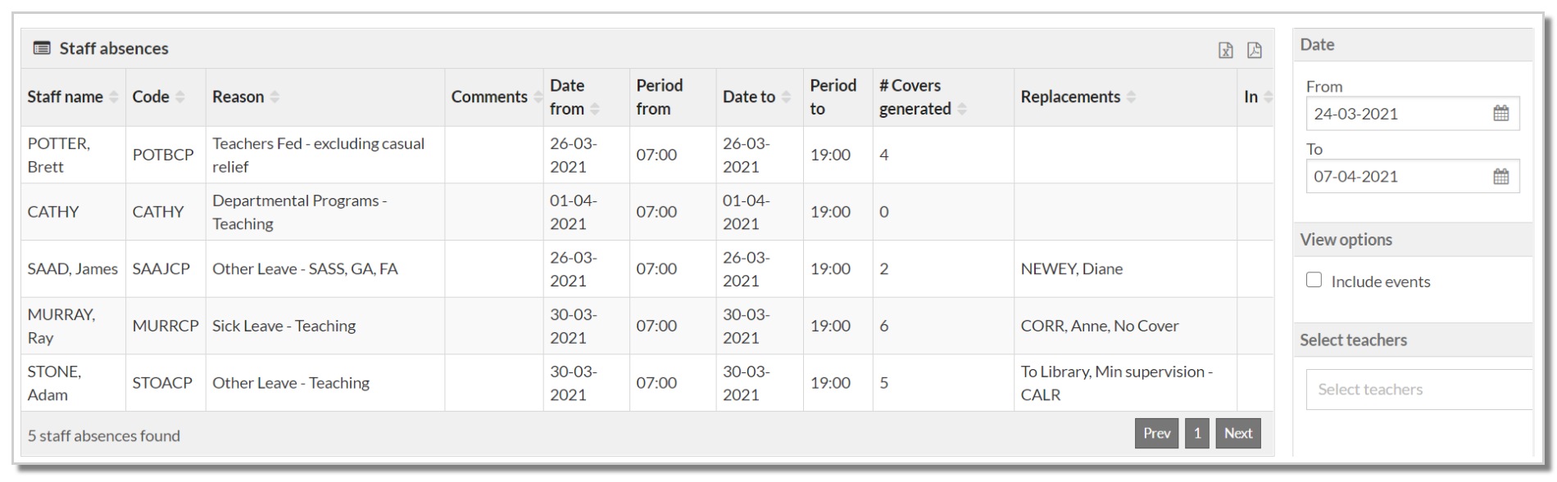This screenshot has height=482, width=1557.
Task: Open the Select teachers dropdown
Action: 1418,390
